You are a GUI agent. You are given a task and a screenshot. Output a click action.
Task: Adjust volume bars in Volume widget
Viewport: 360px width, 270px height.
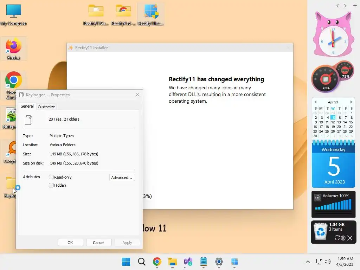(333, 204)
